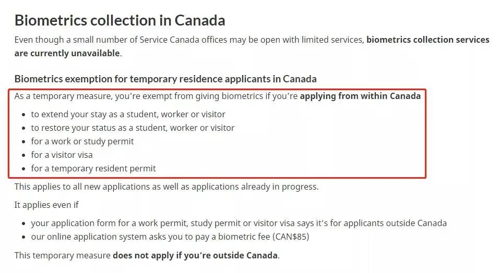Click the line 'It applies even if'
The height and width of the screenshot is (273, 499).
click(46, 205)
